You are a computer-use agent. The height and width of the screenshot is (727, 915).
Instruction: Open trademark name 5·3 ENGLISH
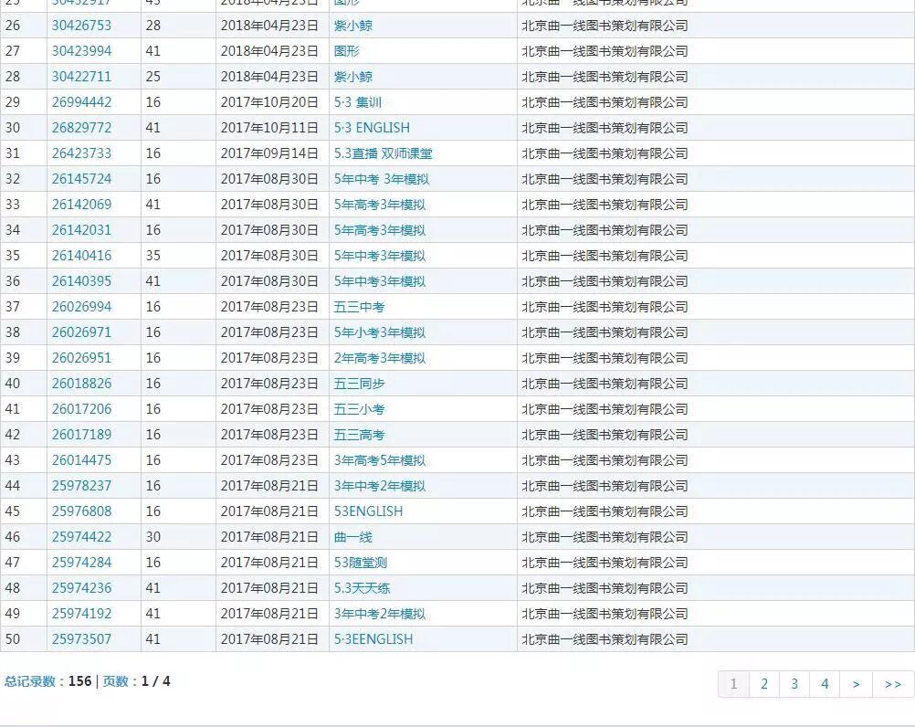(x=372, y=128)
